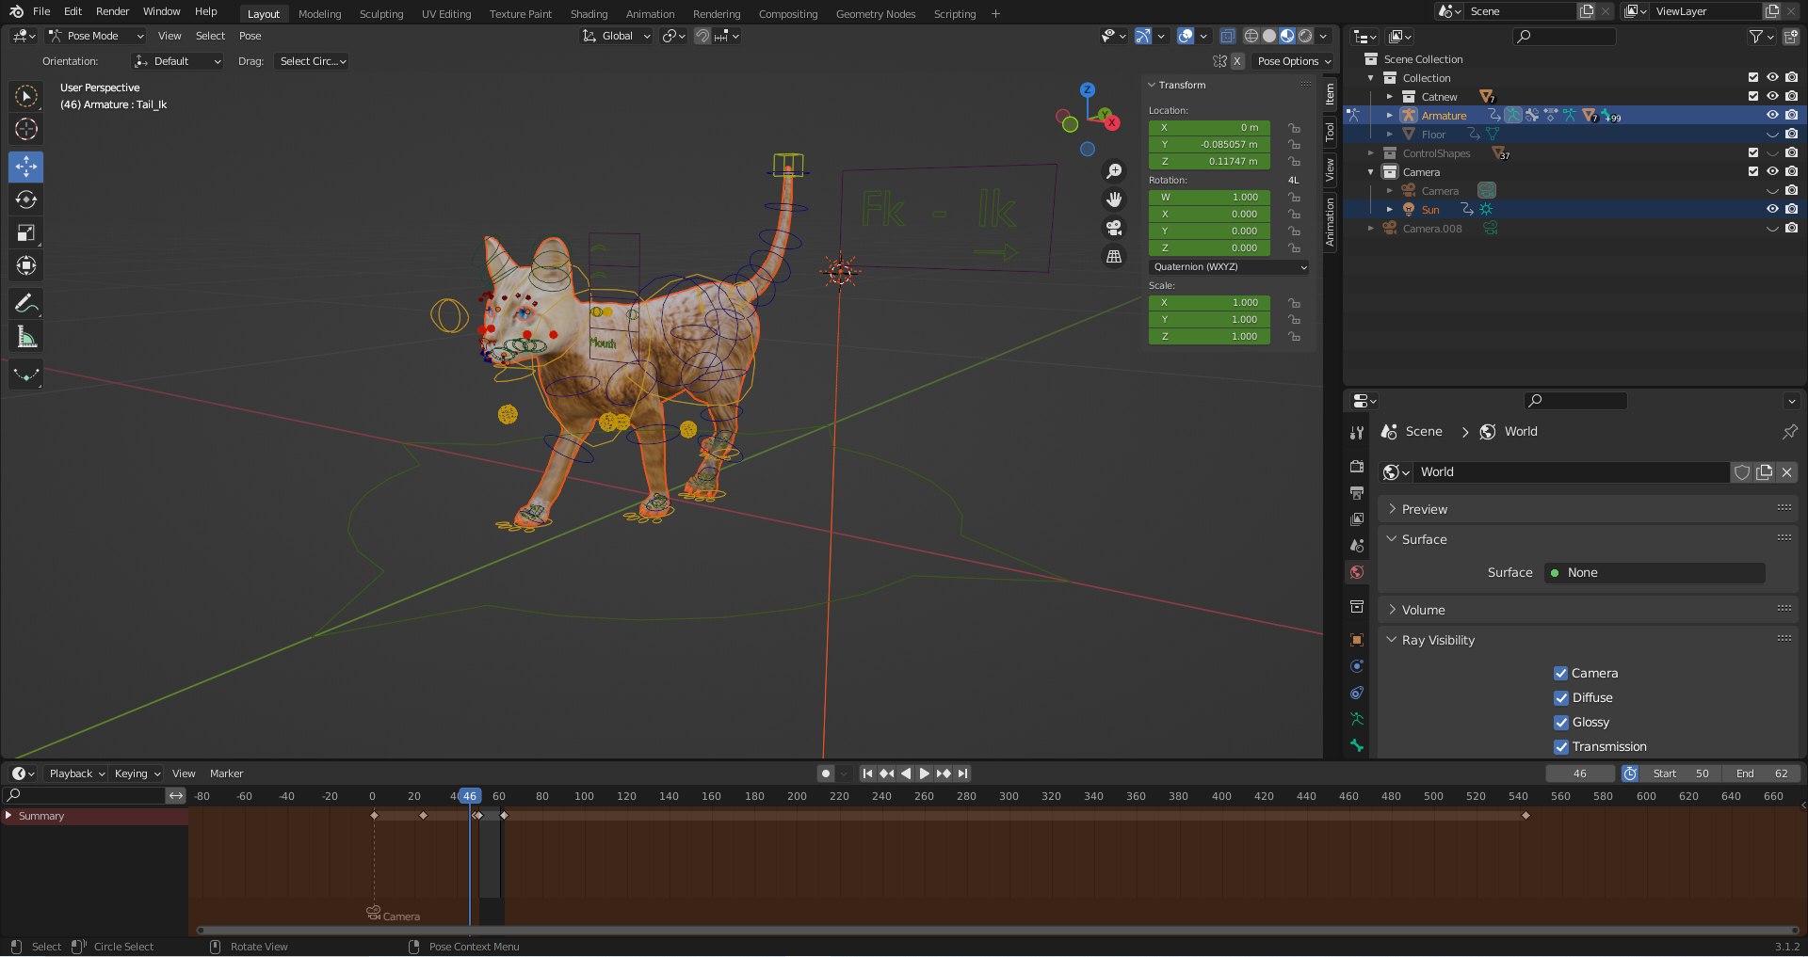The image size is (1808, 957).
Task: Click the zoom viewport magnifier icon
Action: (1114, 171)
